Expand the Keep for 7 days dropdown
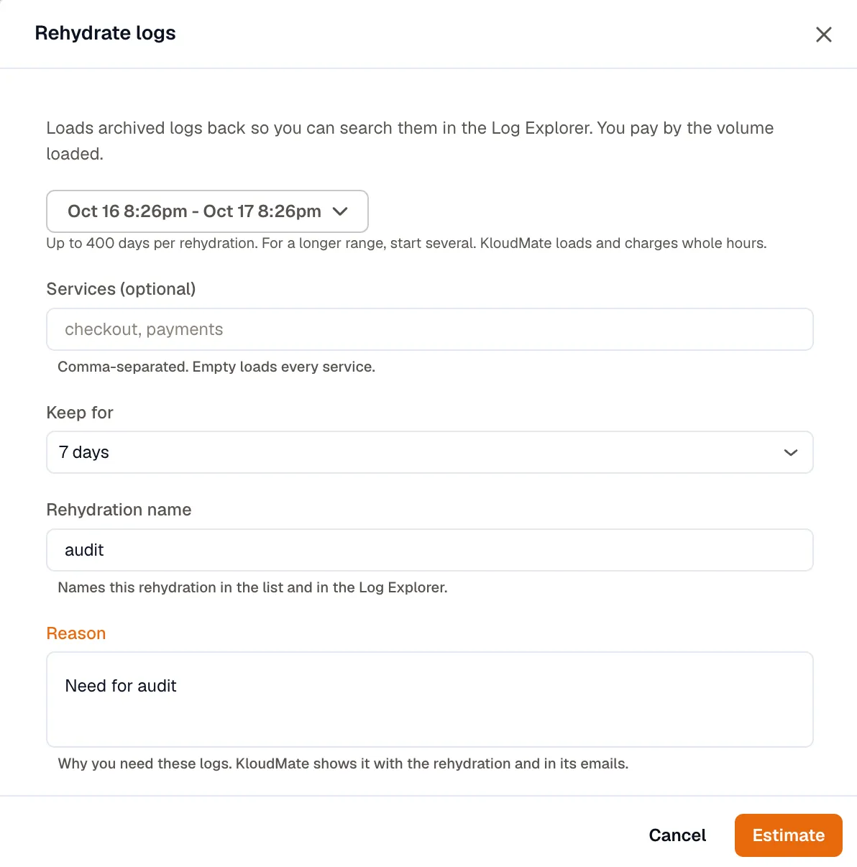The image size is (857, 867). point(430,452)
